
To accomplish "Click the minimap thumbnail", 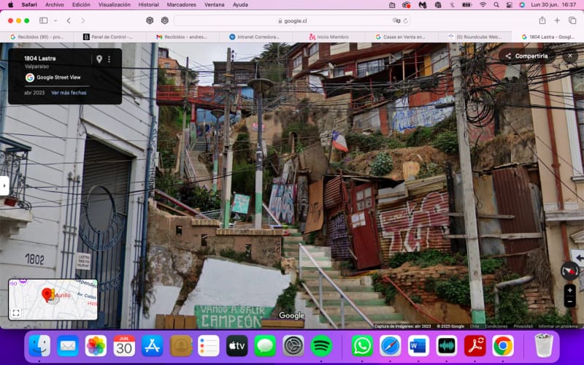I will click(x=53, y=299).
